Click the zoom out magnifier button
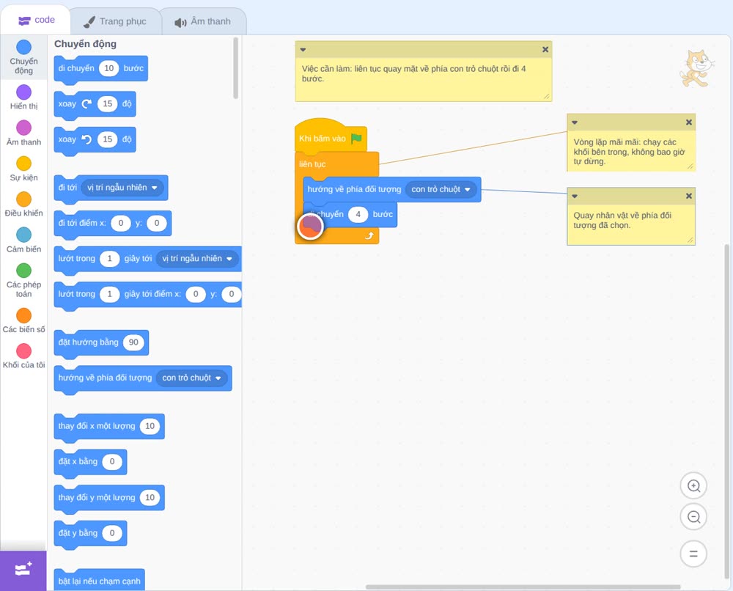 (693, 517)
